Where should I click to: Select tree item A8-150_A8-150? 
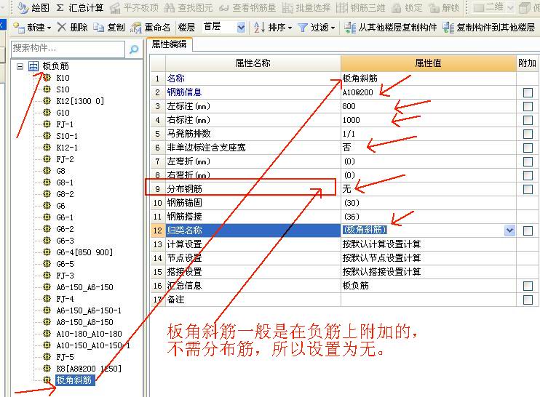pyautogui.click(x=84, y=322)
